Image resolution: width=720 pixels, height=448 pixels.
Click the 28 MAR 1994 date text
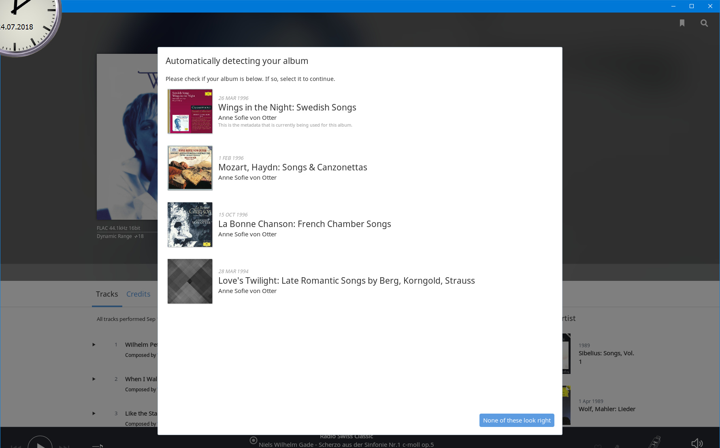point(233,272)
